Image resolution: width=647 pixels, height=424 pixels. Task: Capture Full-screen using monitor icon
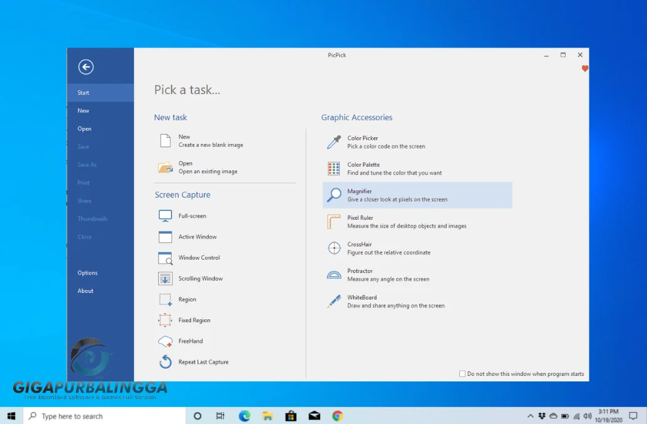pos(165,216)
